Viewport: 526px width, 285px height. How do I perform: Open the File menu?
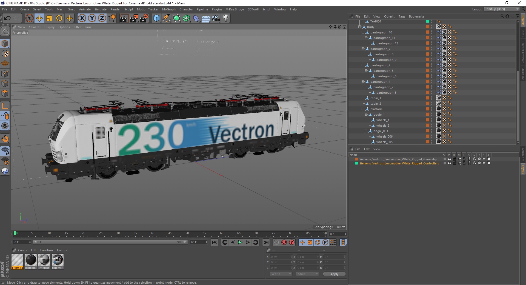click(5, 9)
